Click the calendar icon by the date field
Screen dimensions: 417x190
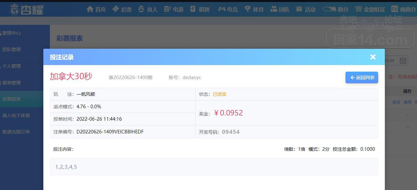point(403,60)
